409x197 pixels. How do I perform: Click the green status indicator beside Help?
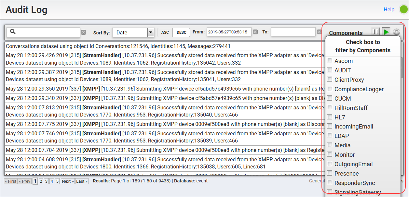coord(403,10)
